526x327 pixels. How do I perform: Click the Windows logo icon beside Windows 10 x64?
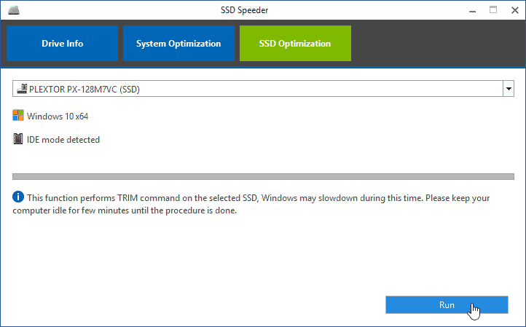pyautogui.click(x=18, y=115)
